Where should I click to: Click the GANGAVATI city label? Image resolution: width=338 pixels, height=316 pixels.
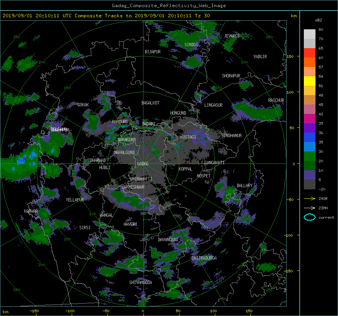pyautogui.click(x=214, y=163)
